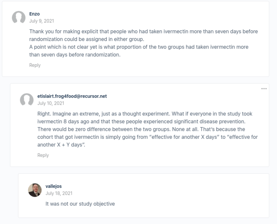Open the vallejos username profile link
The height and width of the screenshot is (224, 277).
tap(54, 186)
